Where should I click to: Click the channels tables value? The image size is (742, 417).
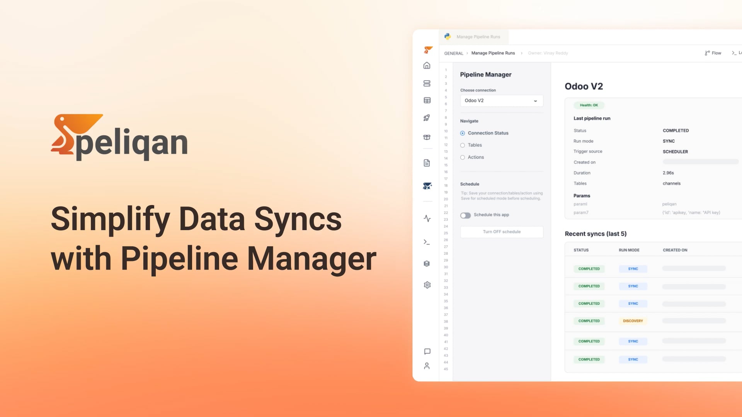pyautogui.click(x=671, y=183)
